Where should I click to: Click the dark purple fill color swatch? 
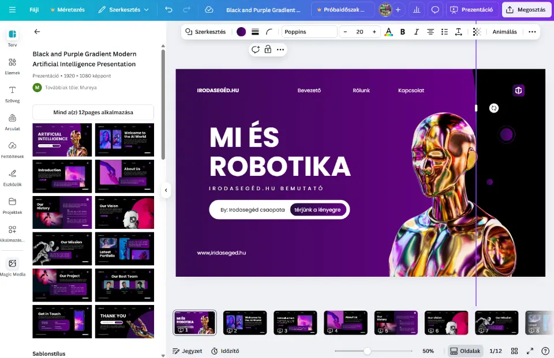click(241, 32)
